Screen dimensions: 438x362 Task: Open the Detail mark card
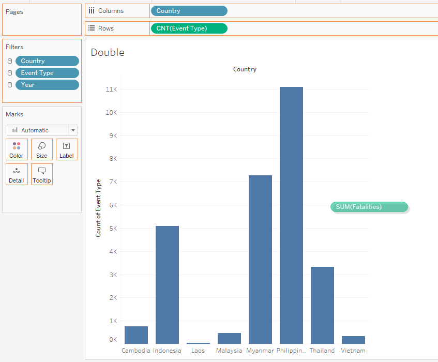coord(17,174)
